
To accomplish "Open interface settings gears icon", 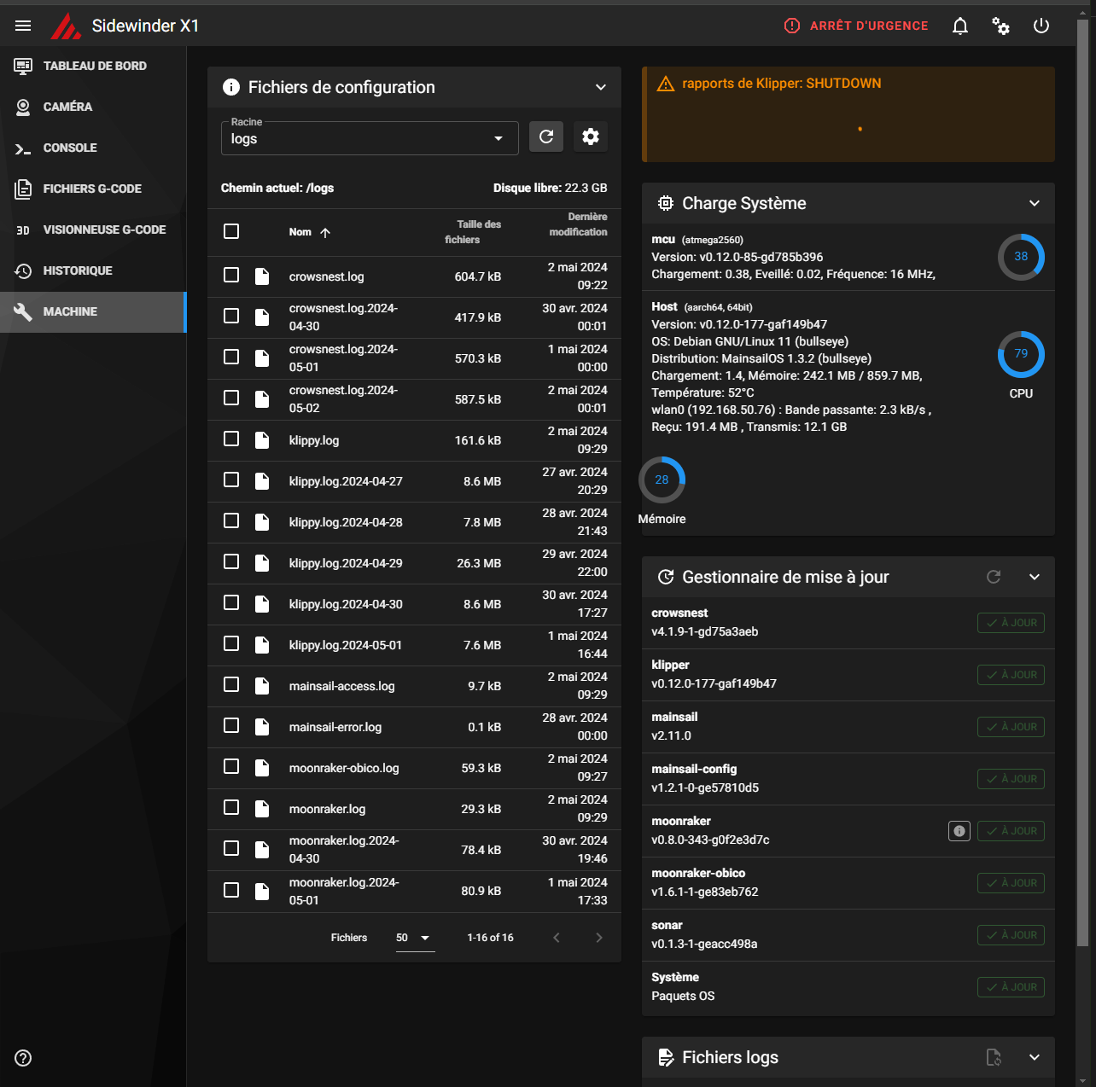I will point(1000,26).
